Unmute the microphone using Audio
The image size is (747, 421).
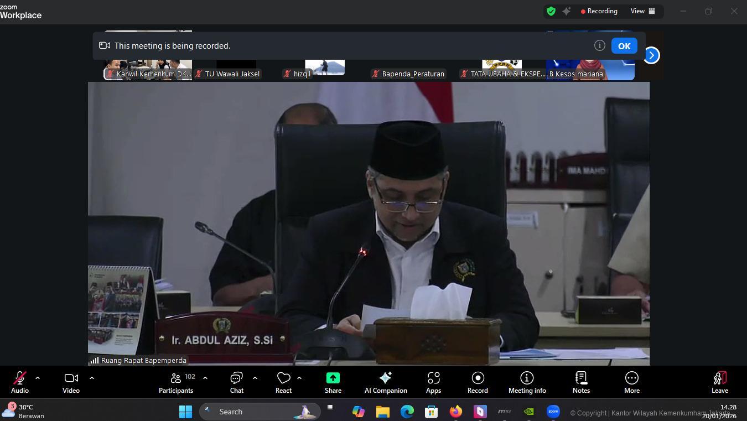point(20,382)
